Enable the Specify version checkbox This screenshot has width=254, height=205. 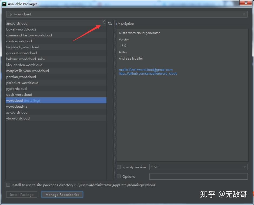(x=119, y=167)
